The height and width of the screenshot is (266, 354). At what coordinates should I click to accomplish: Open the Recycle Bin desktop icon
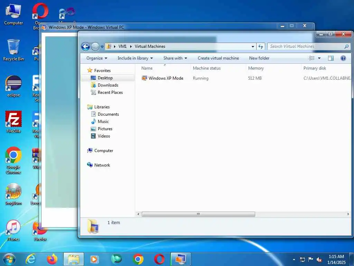coord(13,50)
